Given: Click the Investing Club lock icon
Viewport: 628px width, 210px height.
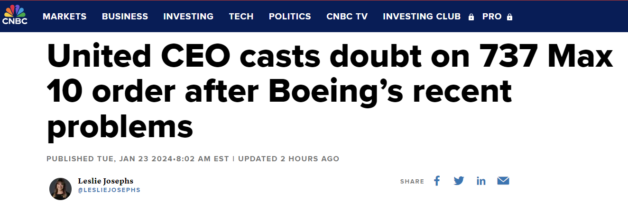Looking at the screenshot, I should (471, 17).
